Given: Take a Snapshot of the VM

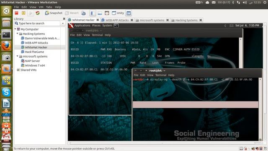Looking at the screenshot, I should 54,13.
